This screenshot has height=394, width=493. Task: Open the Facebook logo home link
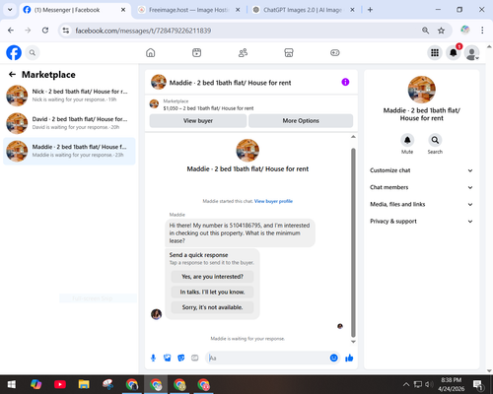14,52
